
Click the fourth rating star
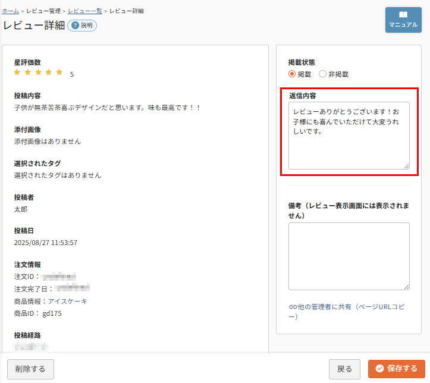tap(49, 73)
